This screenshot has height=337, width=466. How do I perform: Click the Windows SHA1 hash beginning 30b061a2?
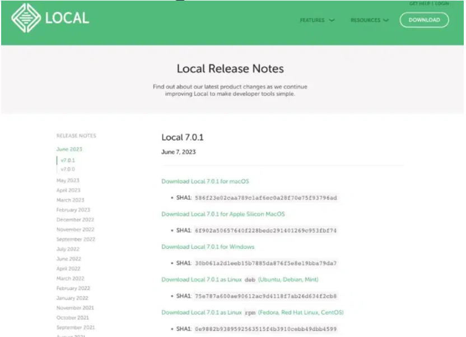click(265, 264)
